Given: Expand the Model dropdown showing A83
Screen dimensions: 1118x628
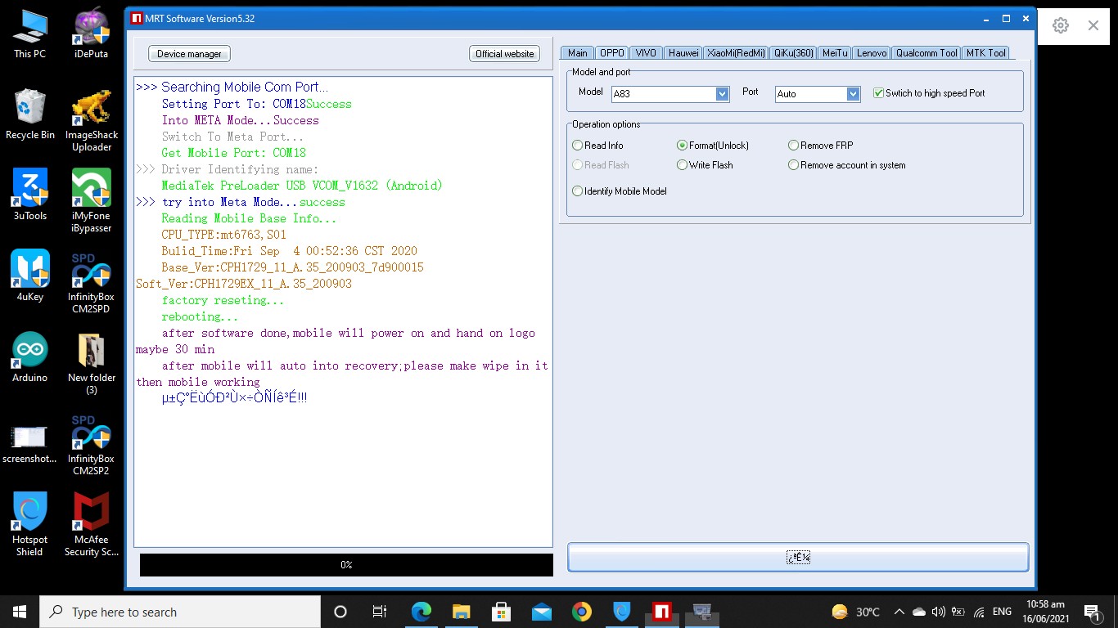Looking at the screenshot, I should 722,94.
